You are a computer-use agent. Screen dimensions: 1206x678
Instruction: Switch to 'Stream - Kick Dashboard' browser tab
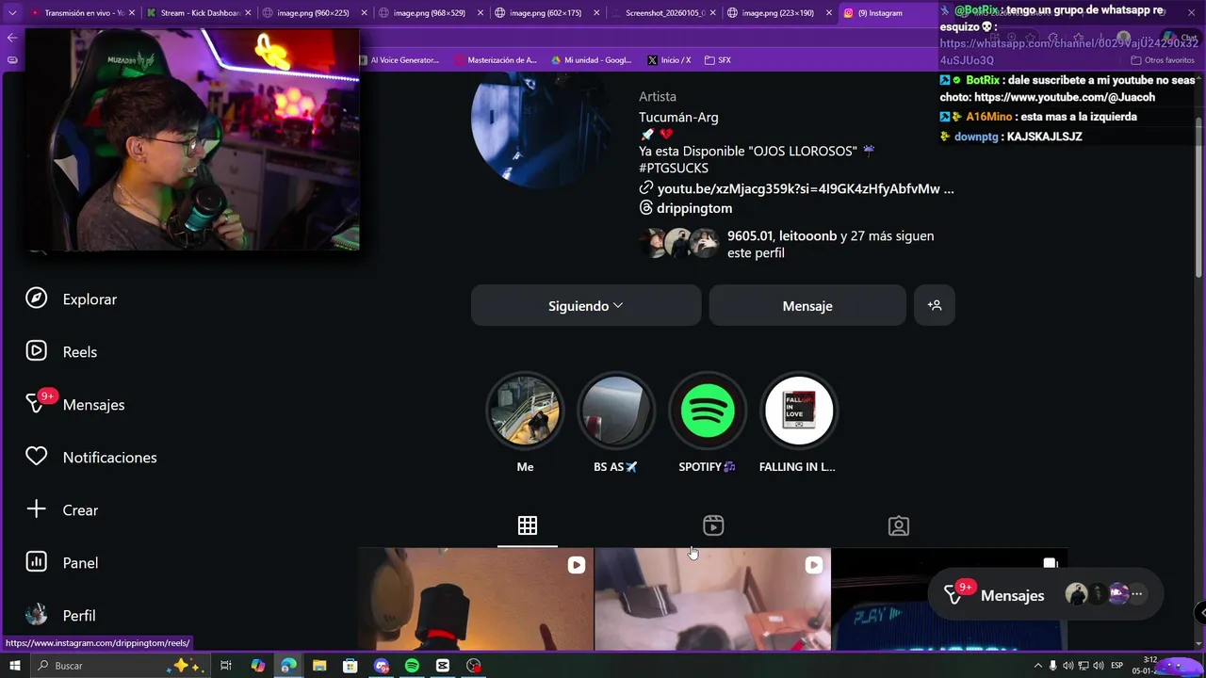point(200,13)
